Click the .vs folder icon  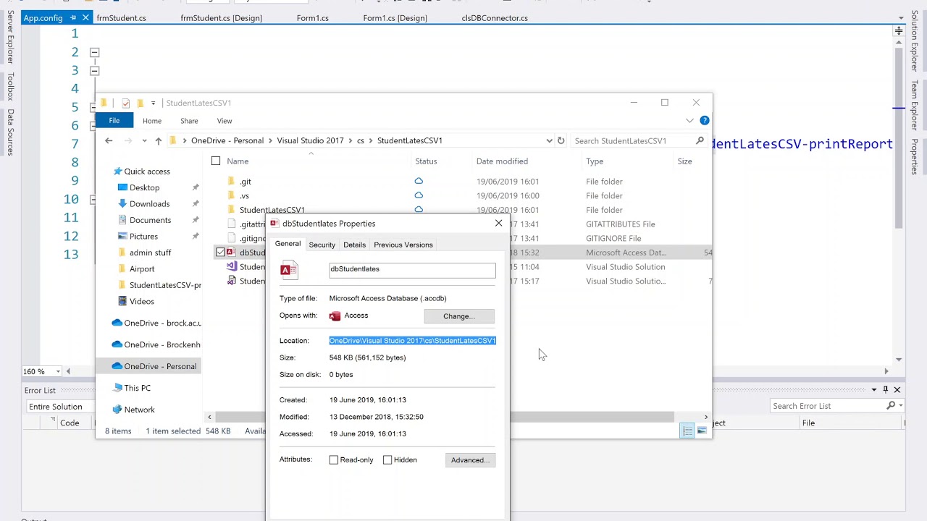point(231,195)
